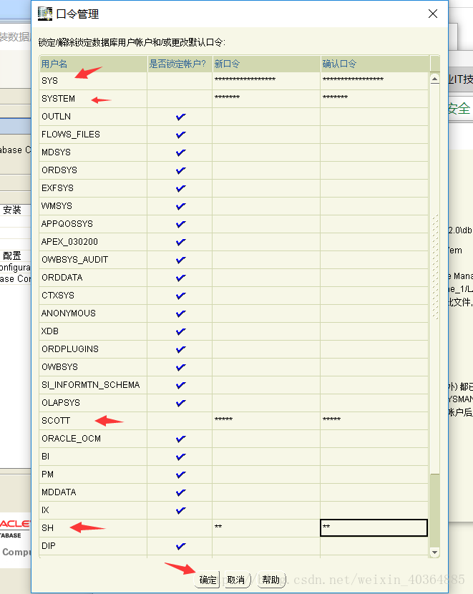Select the SCOTT username cell
This screenshot has width=473, height=594.
(93, 421)
